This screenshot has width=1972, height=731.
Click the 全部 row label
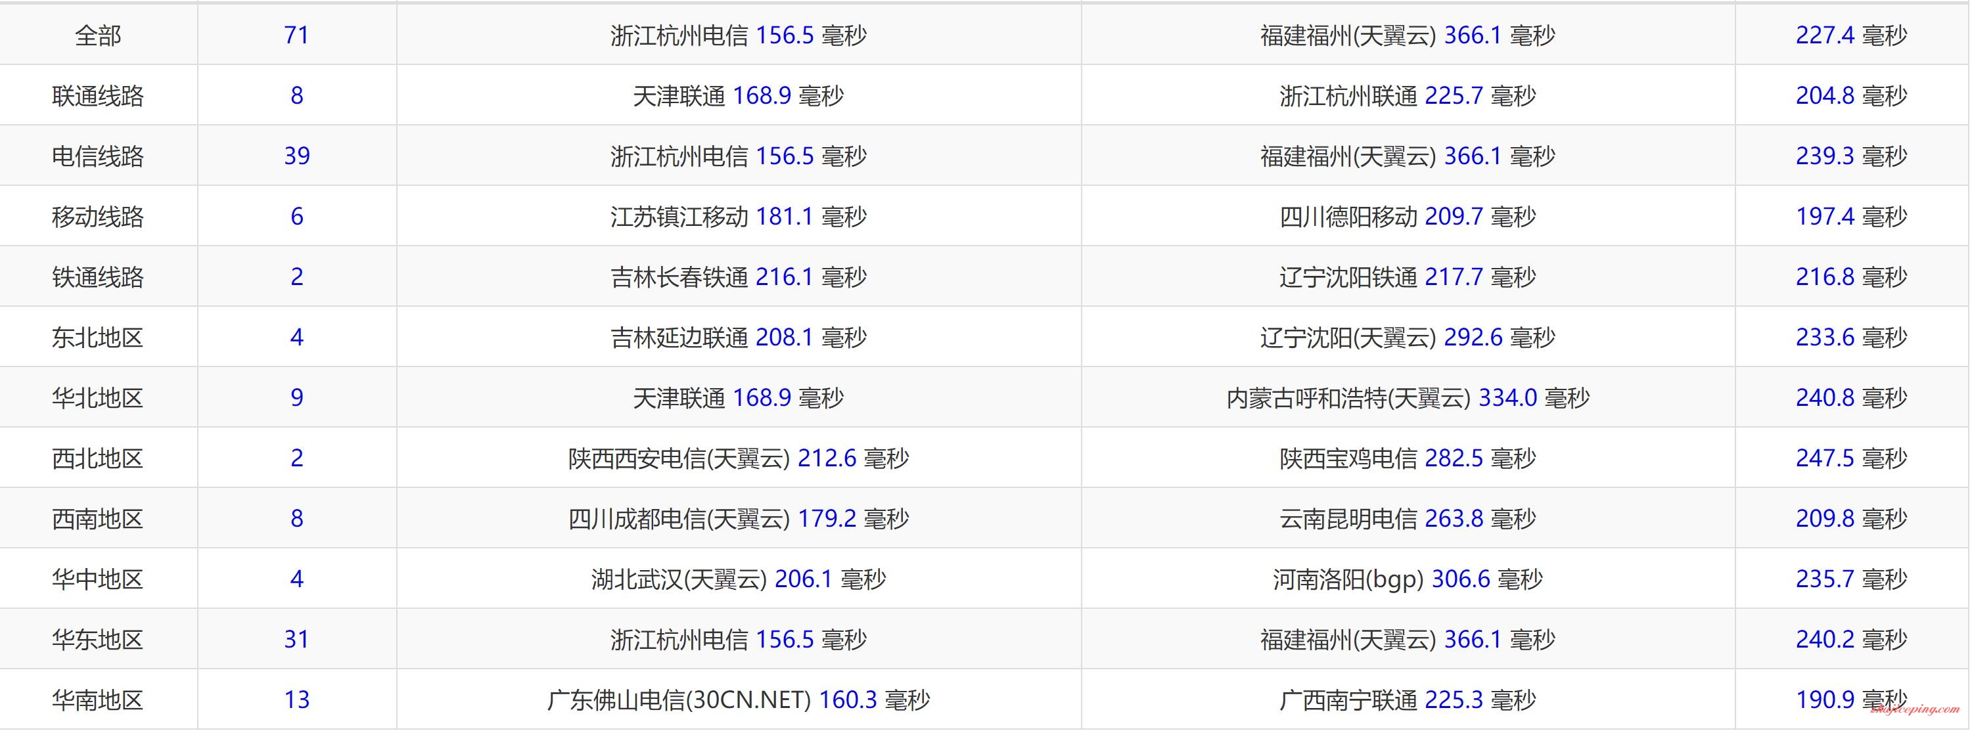(98, 35)
